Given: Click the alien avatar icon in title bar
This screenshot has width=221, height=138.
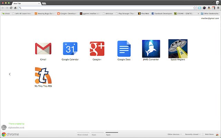Looking at the screenshot, I should 218,3.
